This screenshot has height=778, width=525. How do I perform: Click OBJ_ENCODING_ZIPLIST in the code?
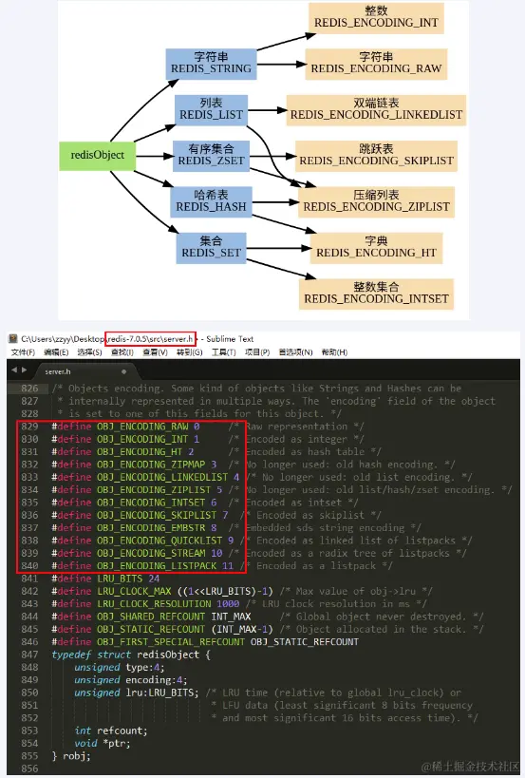click(154, 490)
